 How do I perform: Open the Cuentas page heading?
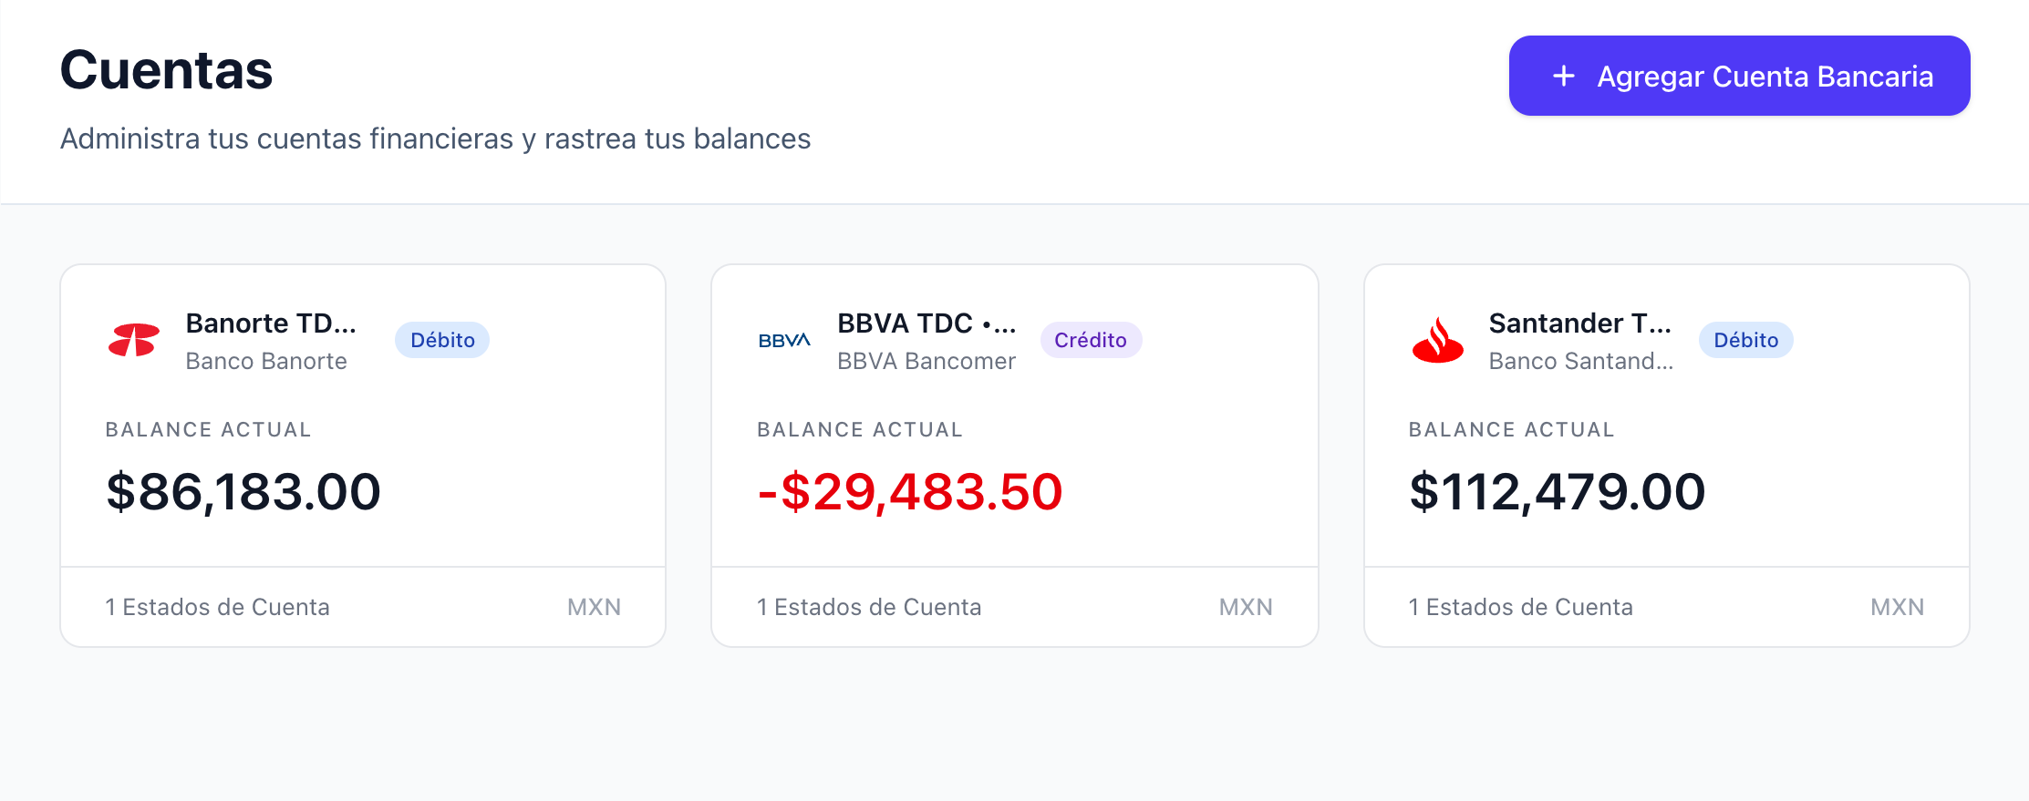tap(166, 70)
